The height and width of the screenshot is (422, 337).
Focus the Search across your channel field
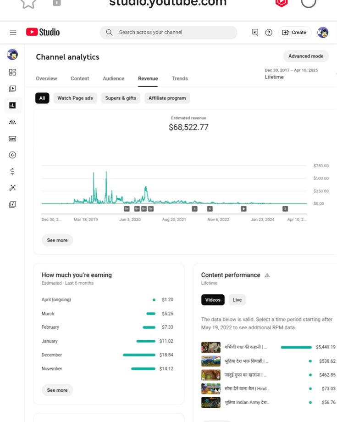click(174, 32)
